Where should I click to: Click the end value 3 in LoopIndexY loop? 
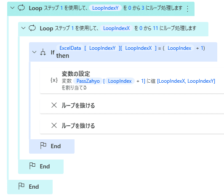(x=143, y=8)
